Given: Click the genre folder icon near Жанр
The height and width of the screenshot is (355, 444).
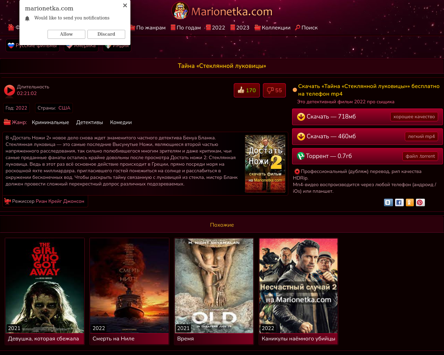Looking at the screenshot, I should tap(7, 122).
